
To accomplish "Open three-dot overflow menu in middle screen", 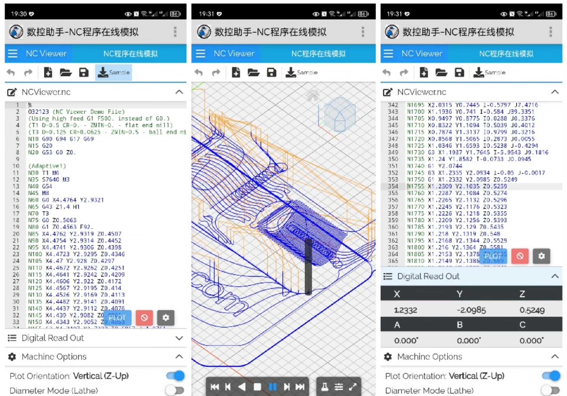I will (x=363, y=32).
